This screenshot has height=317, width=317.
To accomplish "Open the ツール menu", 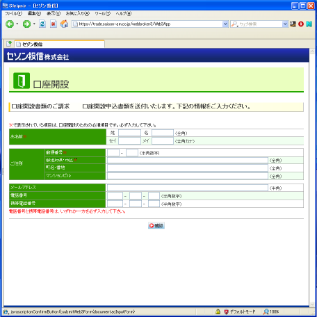I will [103, 13].
